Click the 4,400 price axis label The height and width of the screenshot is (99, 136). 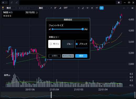pyautogui.click(x=131, y=19)
